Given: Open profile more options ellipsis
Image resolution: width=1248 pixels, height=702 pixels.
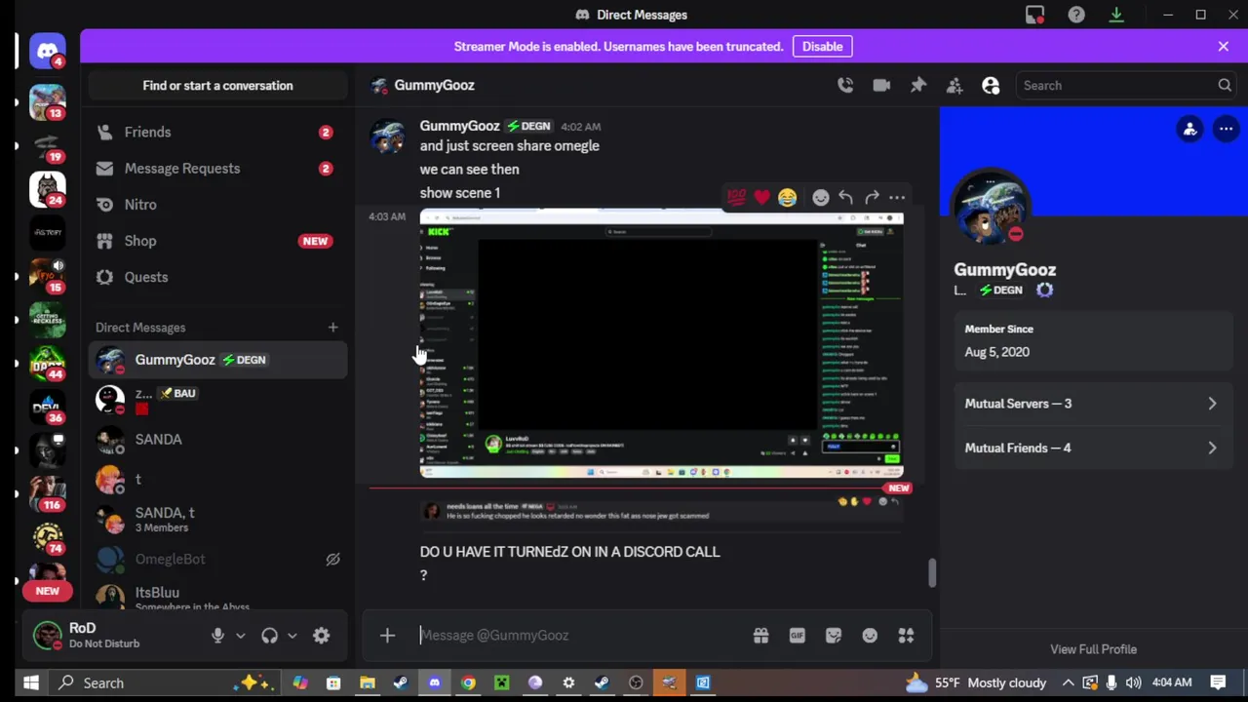Looking at the screenshot, I should click(x=1227, y=129).
